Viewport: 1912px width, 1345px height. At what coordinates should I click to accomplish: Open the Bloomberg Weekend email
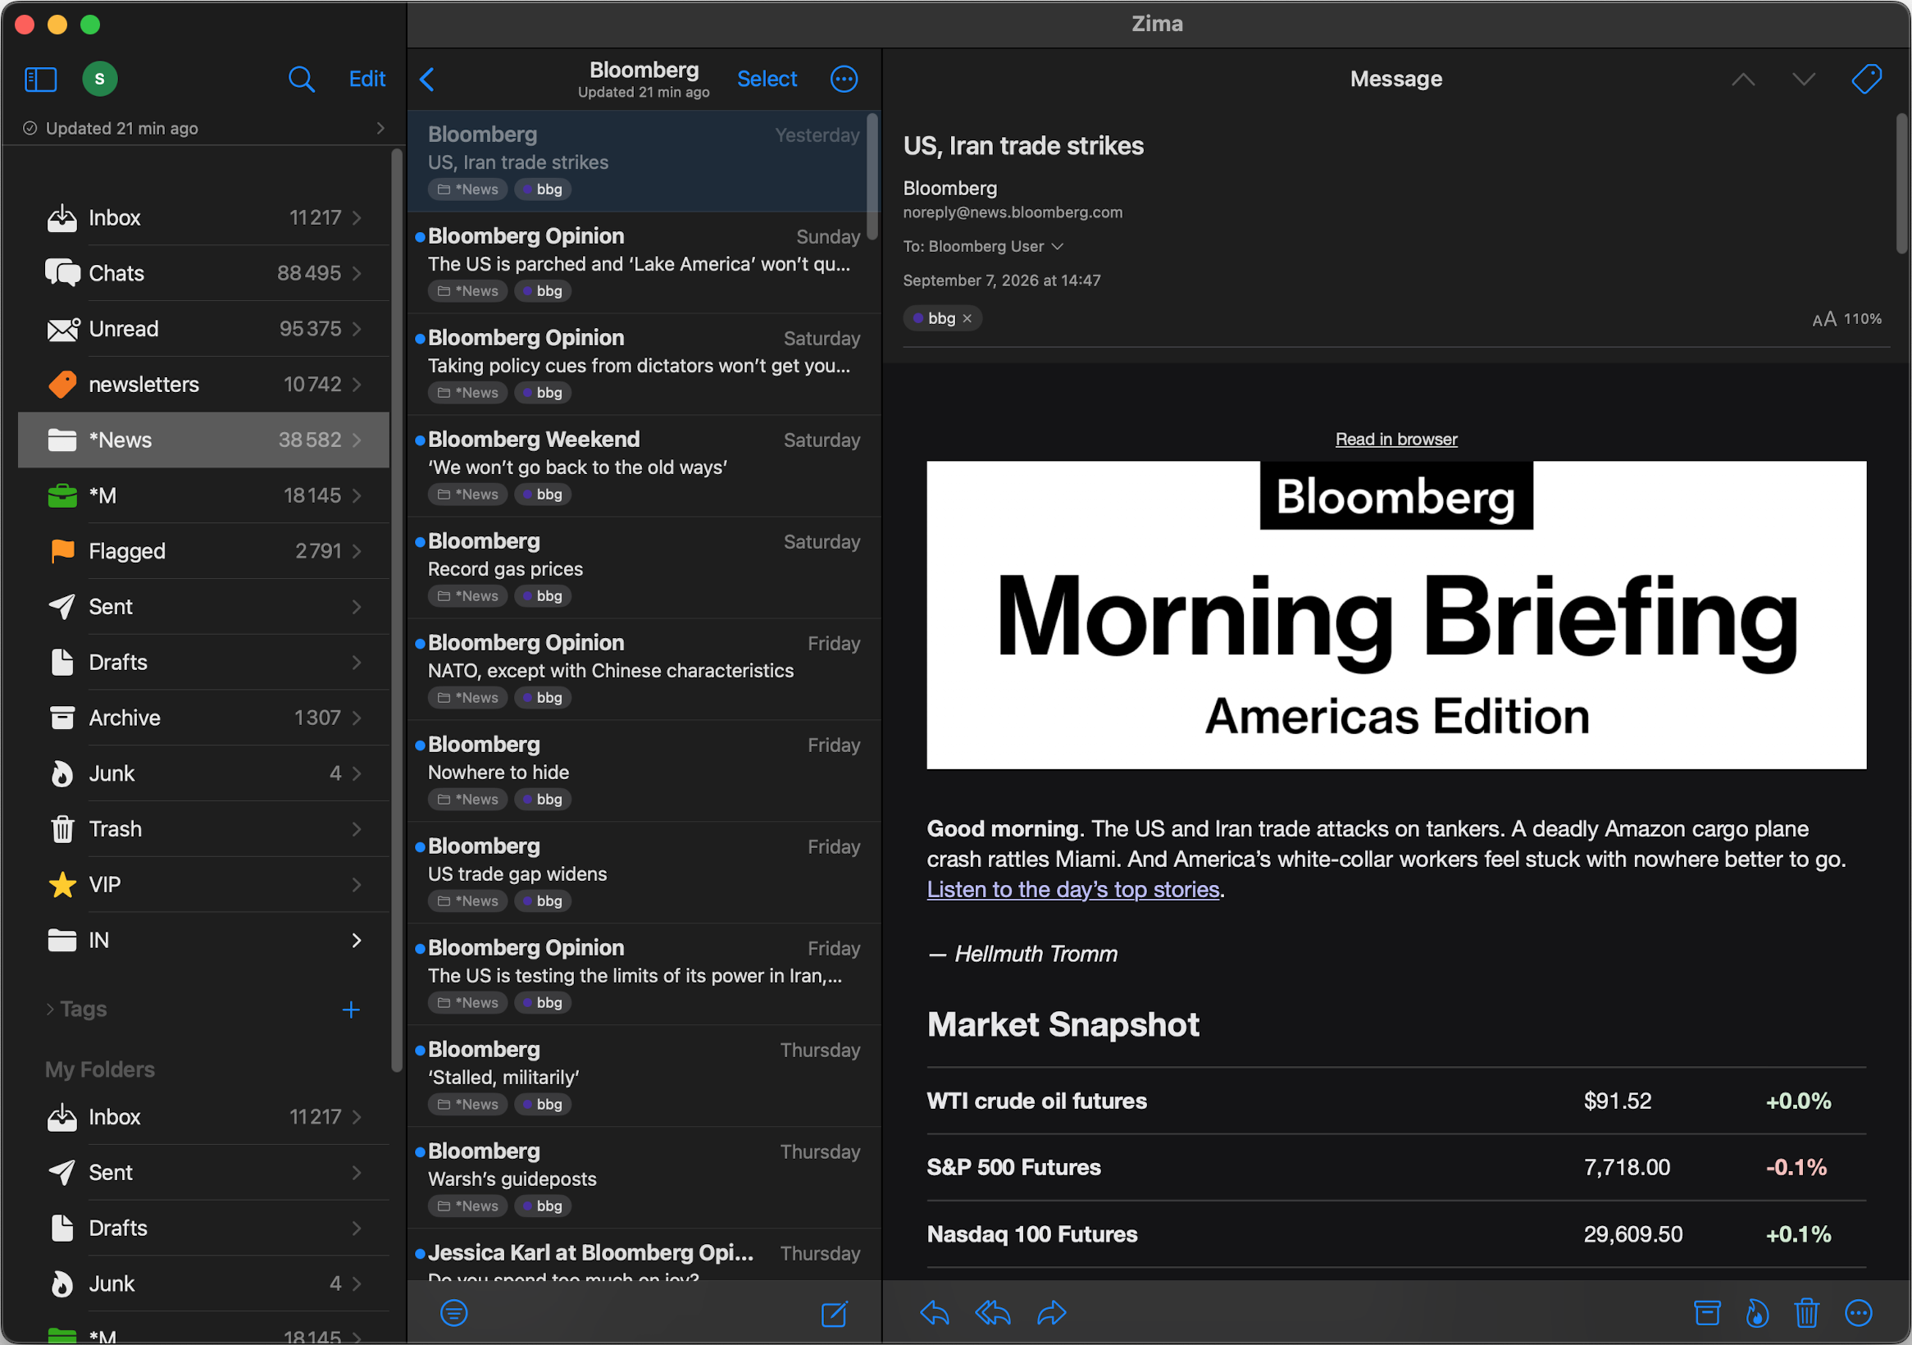point(644,467)
